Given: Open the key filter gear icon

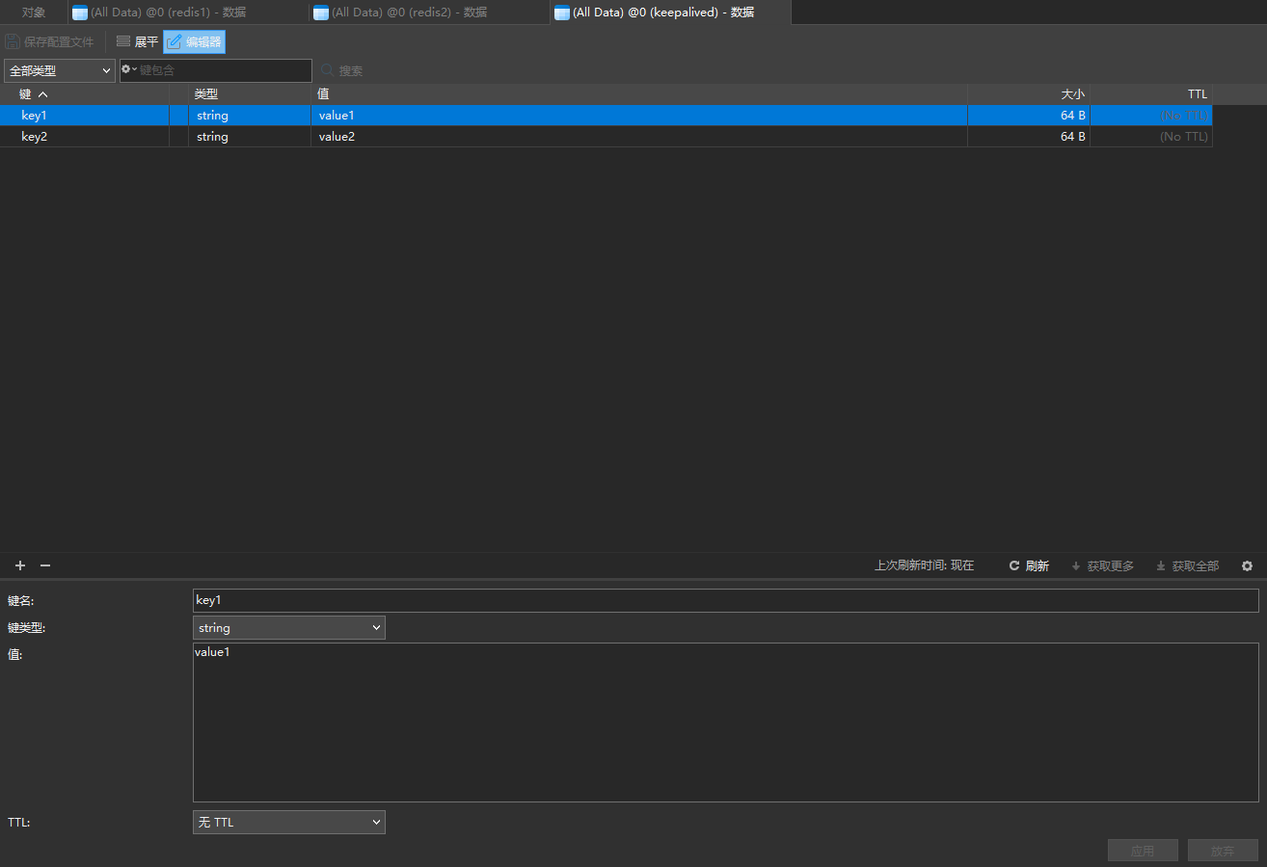Looking at the screenshot, I should 128,70.
